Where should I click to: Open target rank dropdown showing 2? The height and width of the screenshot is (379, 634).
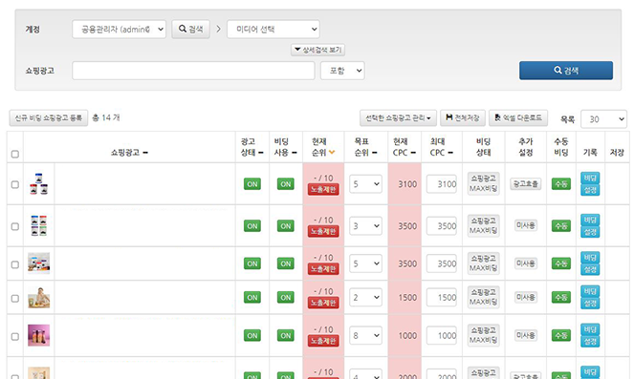365,298
